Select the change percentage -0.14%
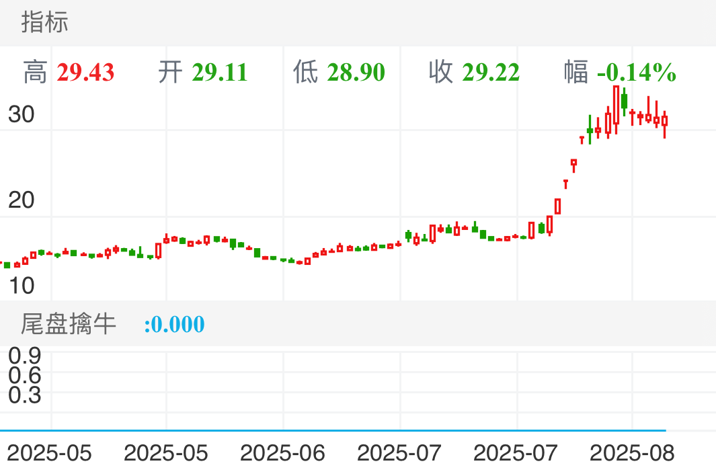716x476 pixels. 637,73
